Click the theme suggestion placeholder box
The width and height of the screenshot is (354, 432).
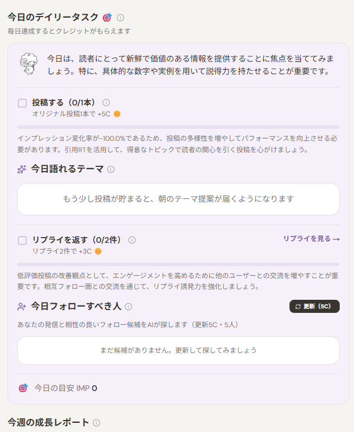coord(178,199)
